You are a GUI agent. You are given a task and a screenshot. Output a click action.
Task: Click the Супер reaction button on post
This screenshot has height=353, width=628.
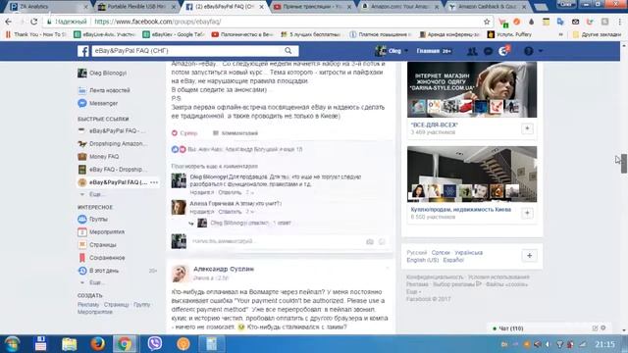click(x=184, y=133)
